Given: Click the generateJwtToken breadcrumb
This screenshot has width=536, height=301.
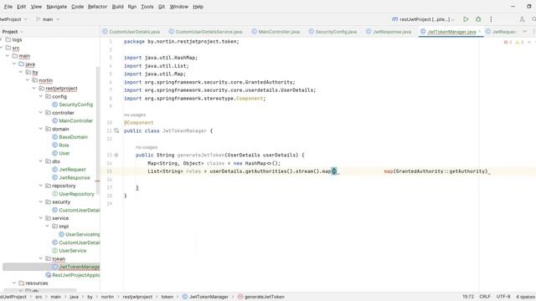Looking at the screenshot, I should [x=261, y=297].
